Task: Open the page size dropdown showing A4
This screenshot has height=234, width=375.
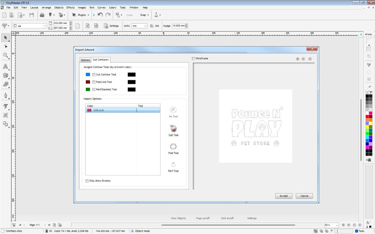Action: (44, 25)
